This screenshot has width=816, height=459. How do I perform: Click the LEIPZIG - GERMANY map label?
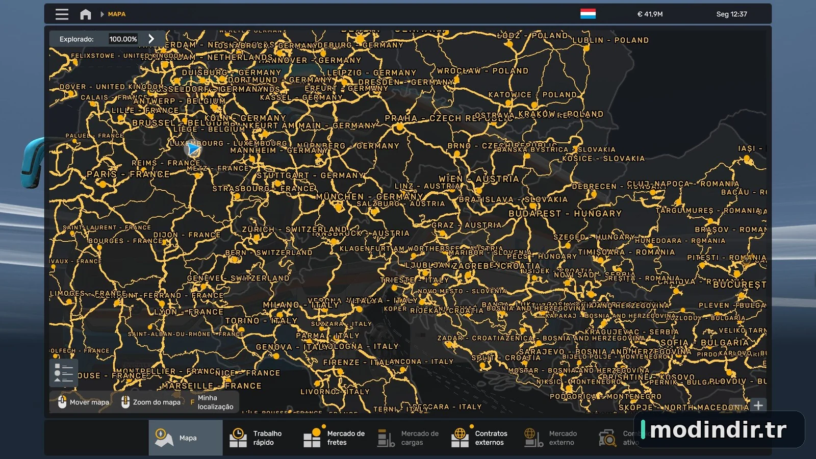[372, 73]
